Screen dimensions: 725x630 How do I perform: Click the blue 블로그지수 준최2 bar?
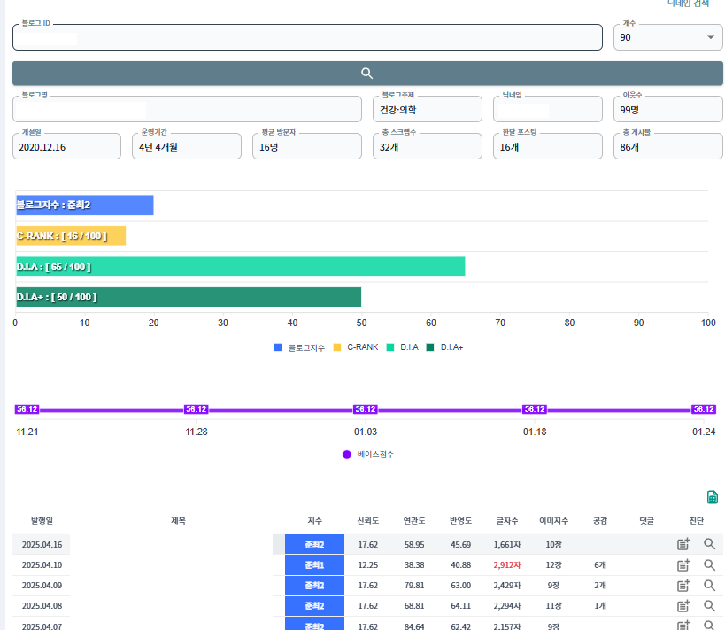[x=85, y=205]
